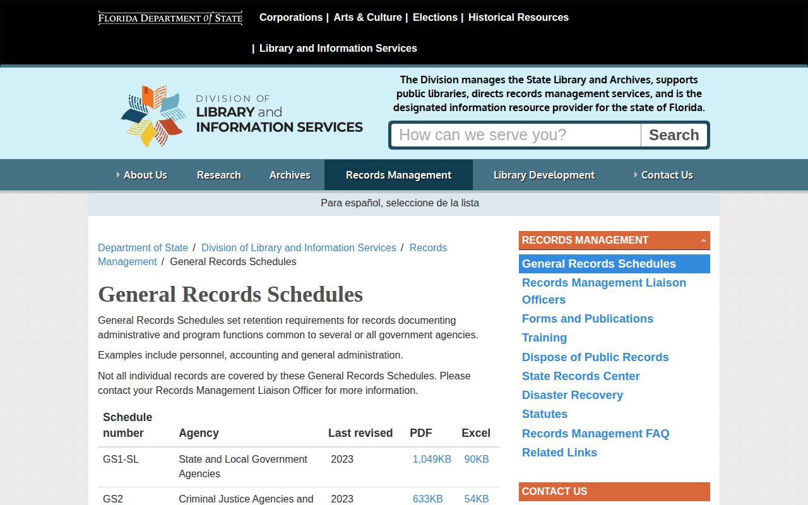This screenshot has width=808, height=505.
Task: Expand the Contact Us navigation menu
Action: click(663, 175)
